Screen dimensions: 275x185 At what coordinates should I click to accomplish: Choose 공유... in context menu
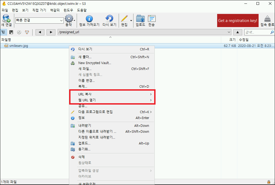tap(112, 106)
